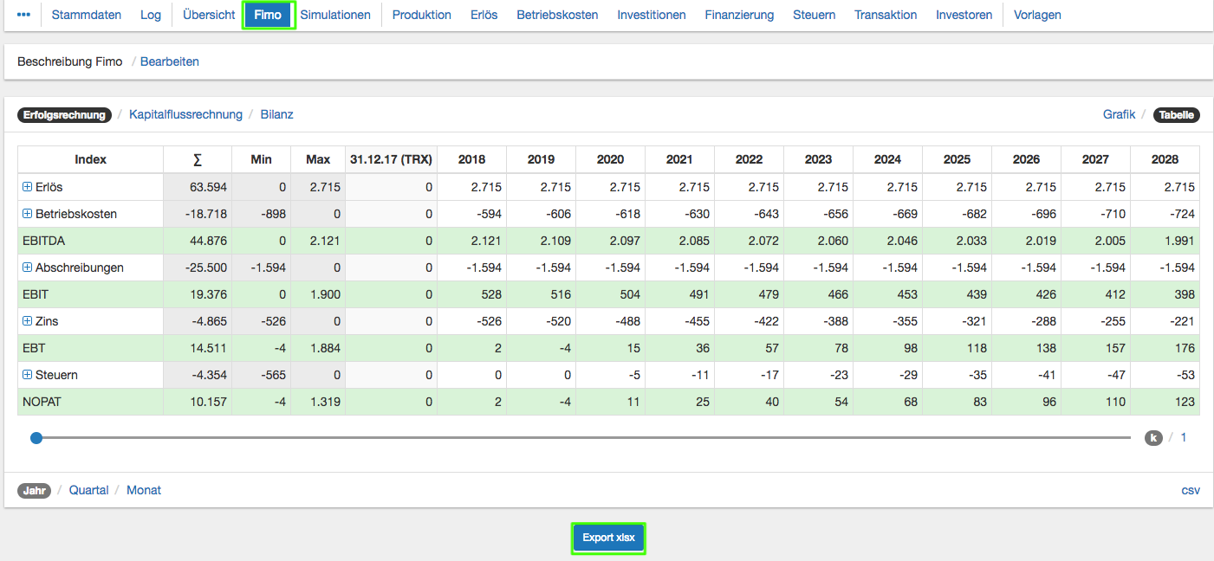Viewport: 1214px width, 561px height.
Task: Expand the Betriebskosten row
Action: tap(27, 214)
